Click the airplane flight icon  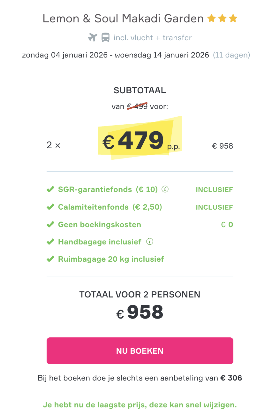92,37
